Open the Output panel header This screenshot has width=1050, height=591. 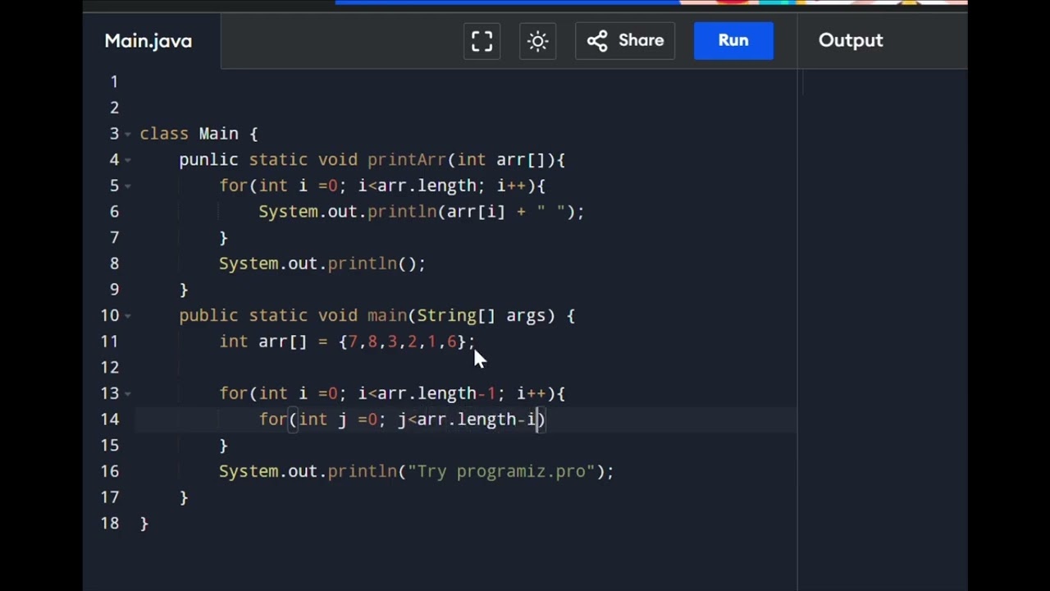851,41
